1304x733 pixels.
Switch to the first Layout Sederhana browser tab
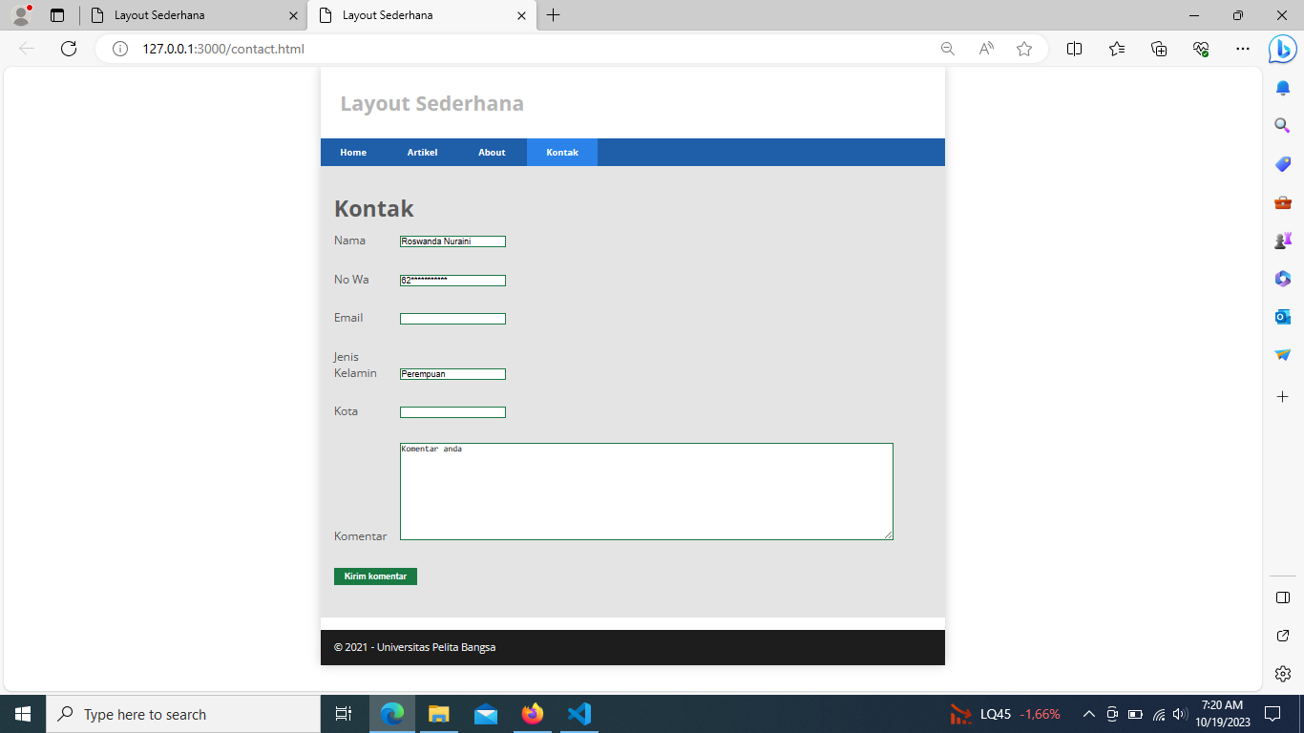click(191, 15)
